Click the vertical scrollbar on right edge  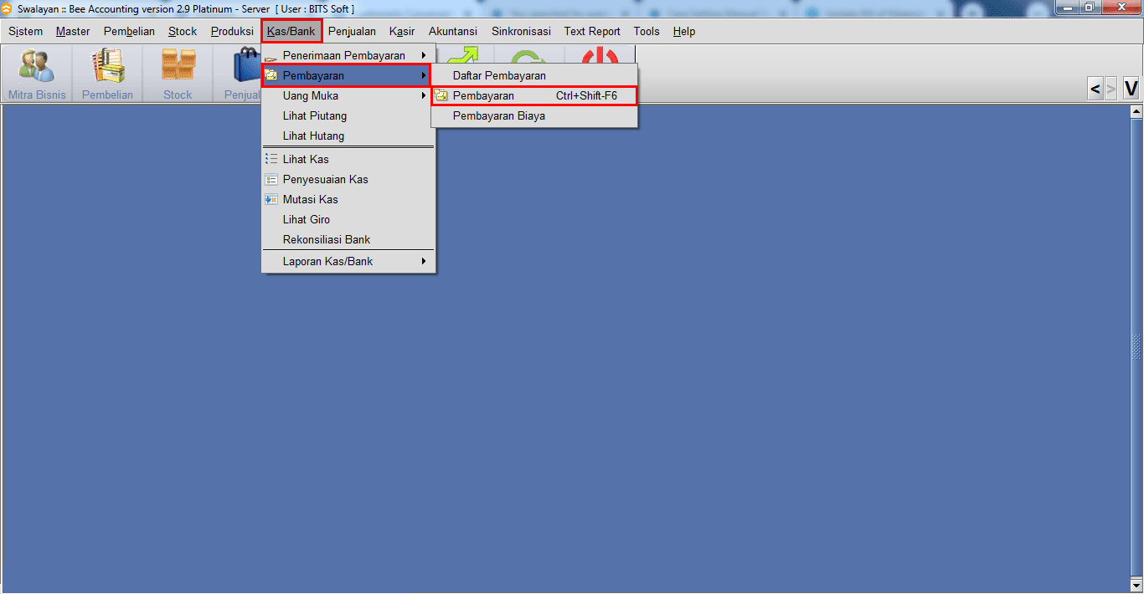pos(1136,346)
